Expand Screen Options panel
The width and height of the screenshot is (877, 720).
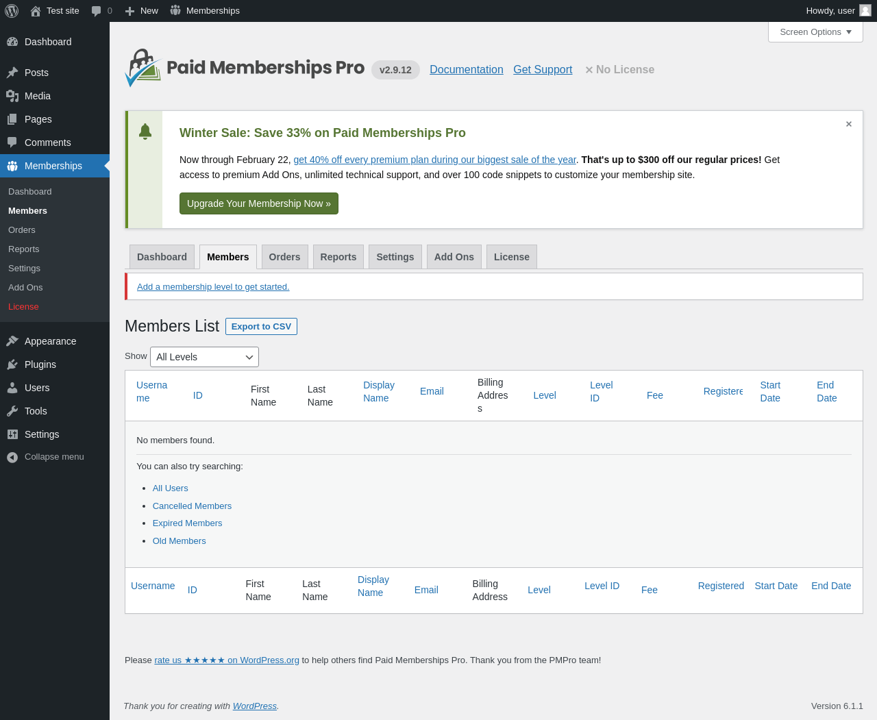pyautogui.click(x=815, y=32)
